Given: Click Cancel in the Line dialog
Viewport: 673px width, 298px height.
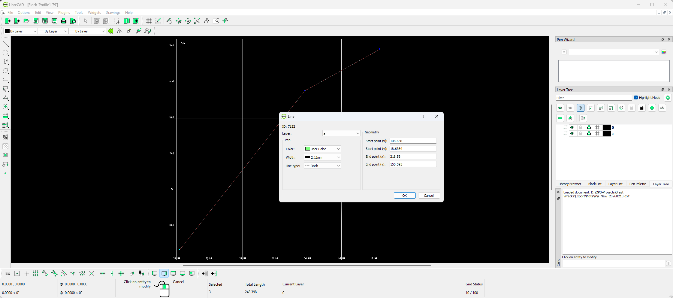Looking at the screenshot, I should coord(429,196).
